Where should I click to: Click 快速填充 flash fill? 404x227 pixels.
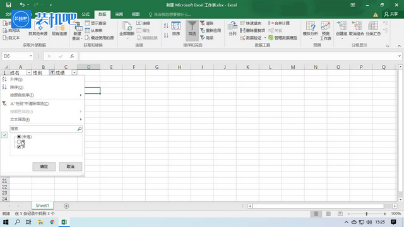(251, 23)
